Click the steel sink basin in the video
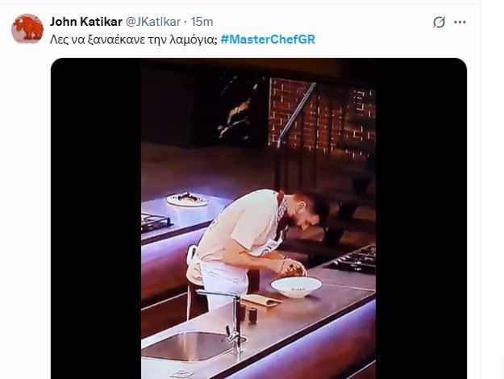This screenshot has width=504, height=379. [190, 345]
